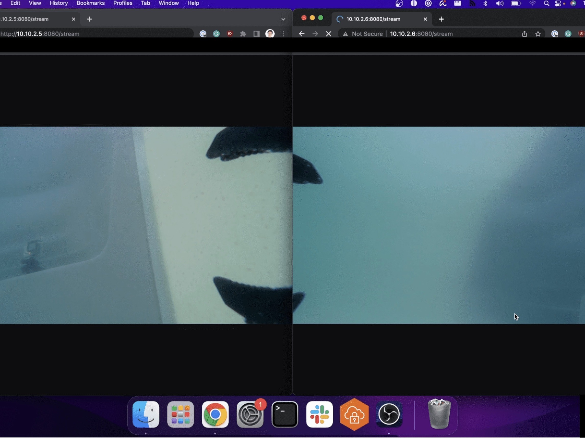Viewport: 585px width, 438px height.
Task: Close the 10.10.2.6:8080/stream tab
Action: pyautogui.click(x=425, y=19)
